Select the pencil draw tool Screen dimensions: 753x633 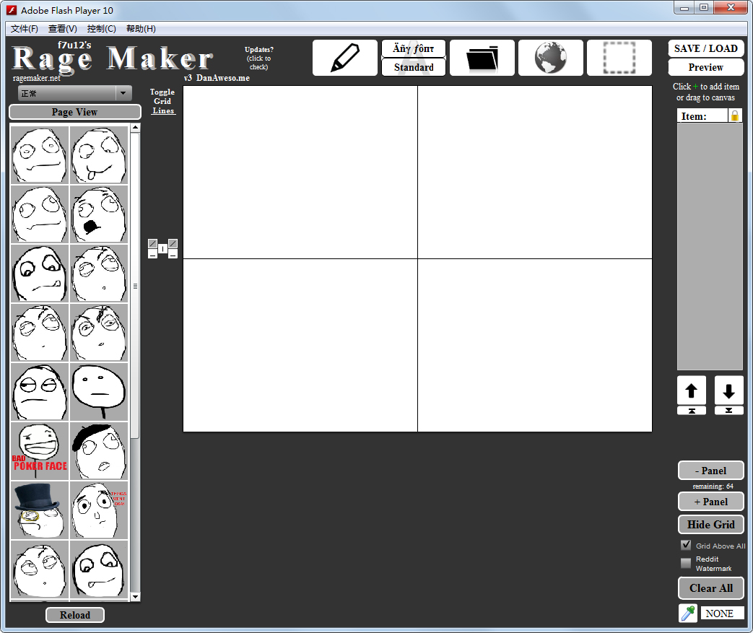pyautogui.click(x=345, y=58)
